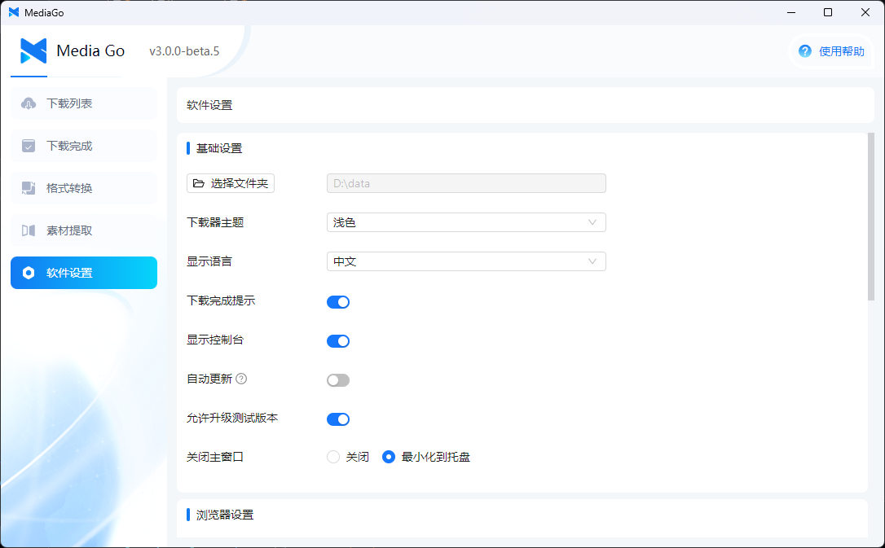Click the help question mark icon
885x548 pixels.
[805, 51]
